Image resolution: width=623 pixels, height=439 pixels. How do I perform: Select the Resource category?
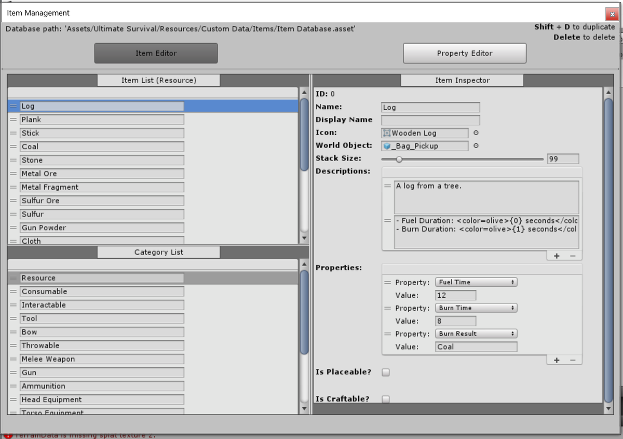coord(102,278)
